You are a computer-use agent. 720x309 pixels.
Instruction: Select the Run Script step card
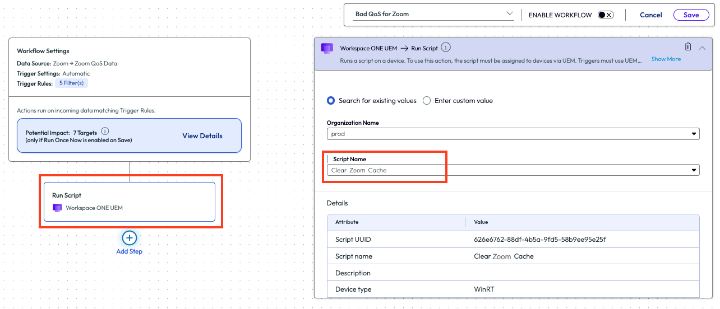coord(130,202)
